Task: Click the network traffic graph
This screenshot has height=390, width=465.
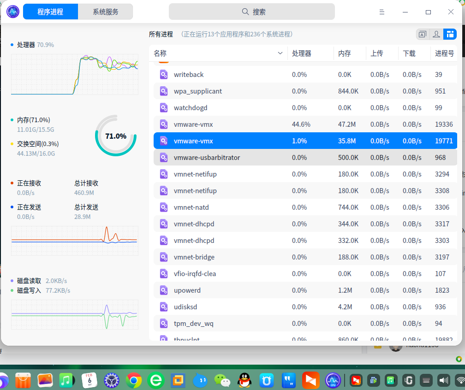Action: (75, 241)
